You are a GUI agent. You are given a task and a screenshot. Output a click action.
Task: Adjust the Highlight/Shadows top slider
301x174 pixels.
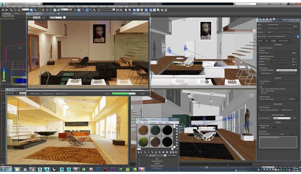point(280,59)
